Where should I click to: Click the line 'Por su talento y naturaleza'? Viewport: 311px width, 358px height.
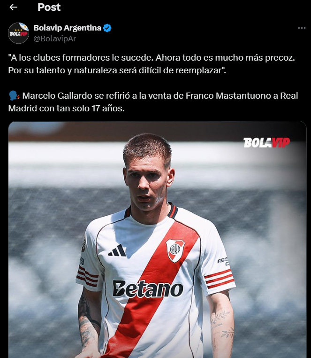tap(117, 70)
